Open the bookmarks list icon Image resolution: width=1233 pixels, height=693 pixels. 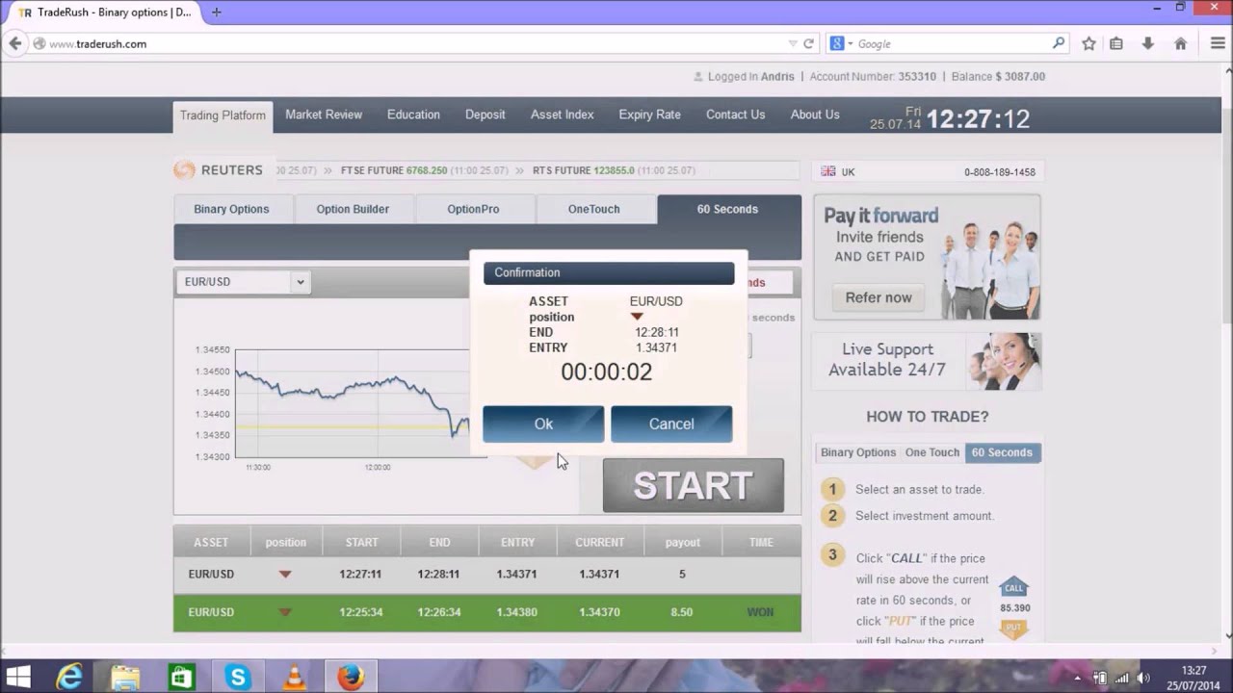coord(1116,43)
